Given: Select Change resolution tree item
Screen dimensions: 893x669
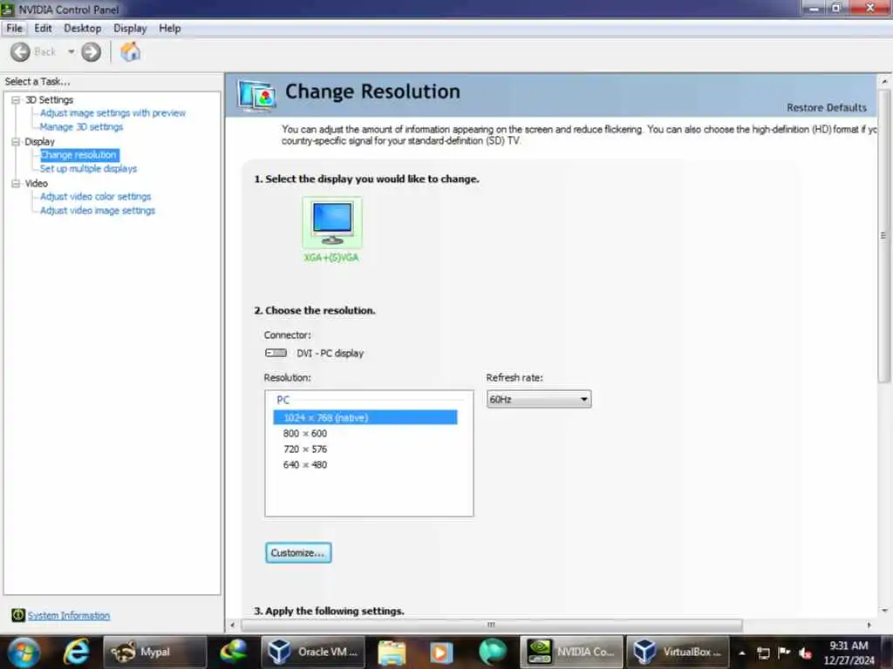Looking at the screenshot, I should (x=79, y=155).
